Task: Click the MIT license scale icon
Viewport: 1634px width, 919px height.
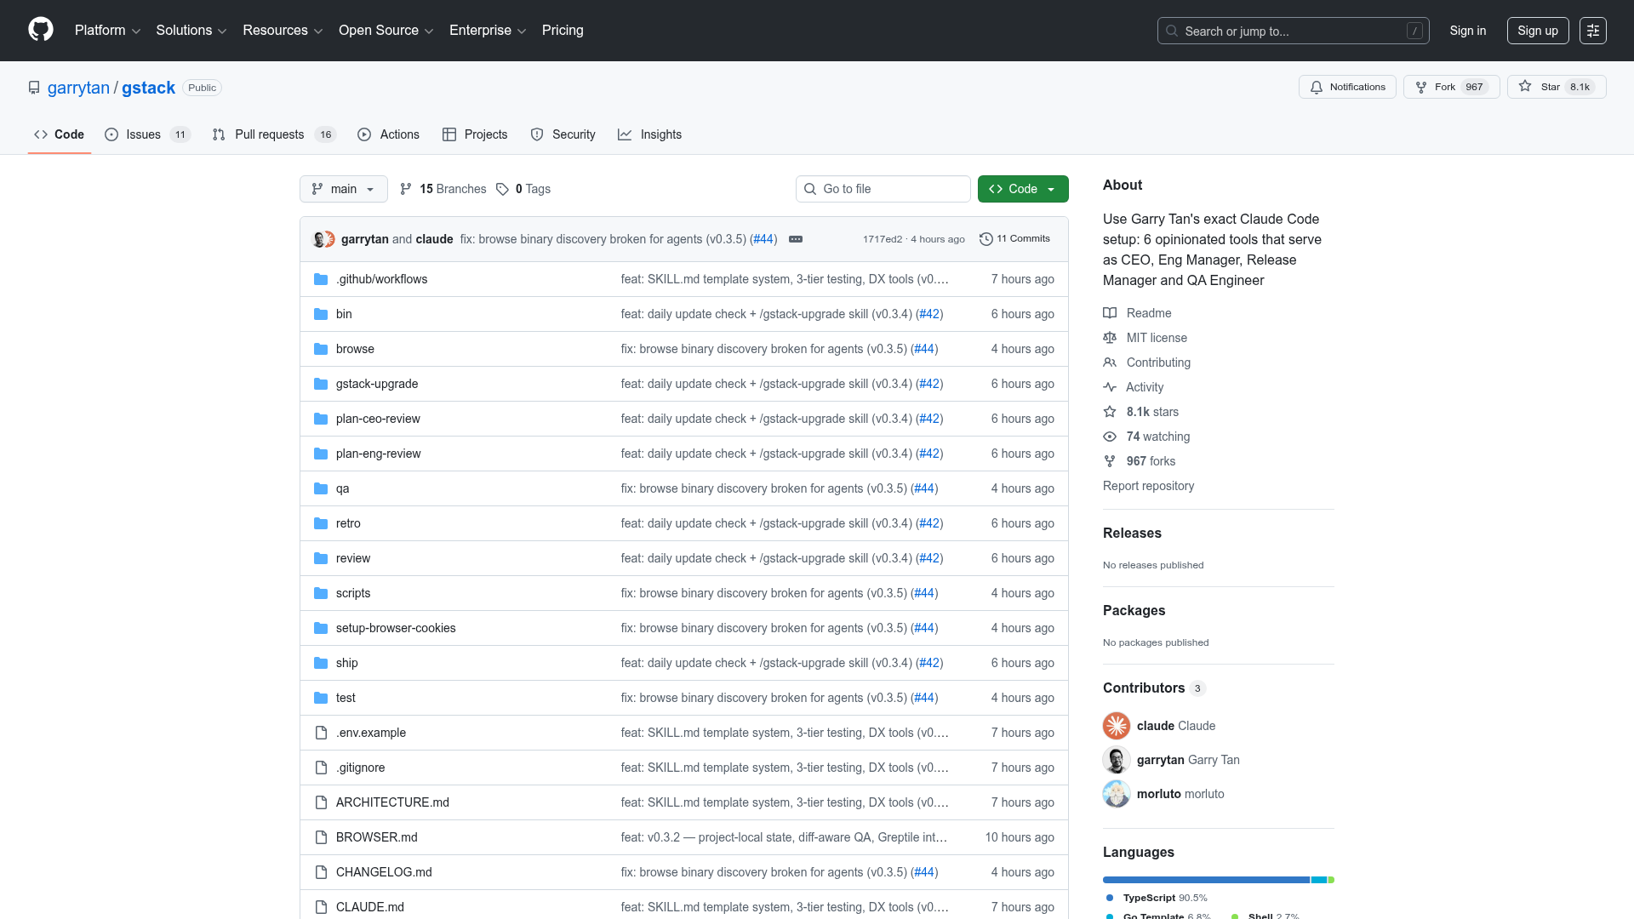Action: pyautogui.click(x=1110, y=338)
